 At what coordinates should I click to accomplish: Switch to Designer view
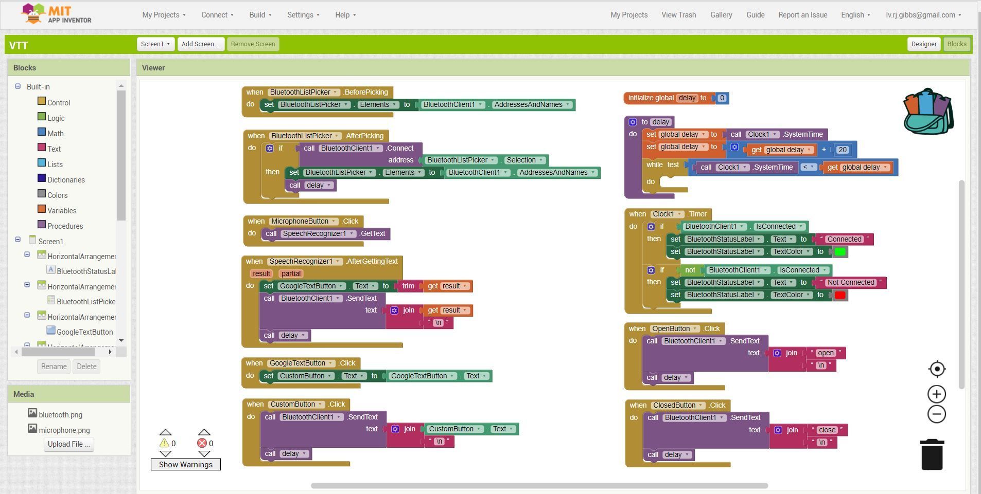(924, 44)
